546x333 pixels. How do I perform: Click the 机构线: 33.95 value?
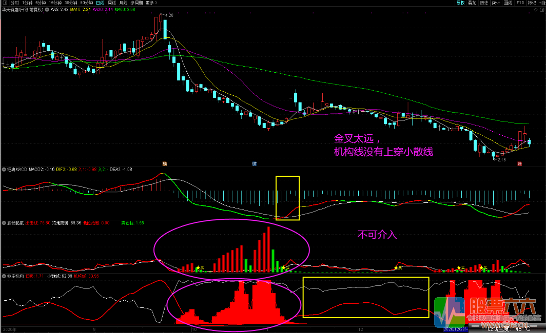coord(86,276)
